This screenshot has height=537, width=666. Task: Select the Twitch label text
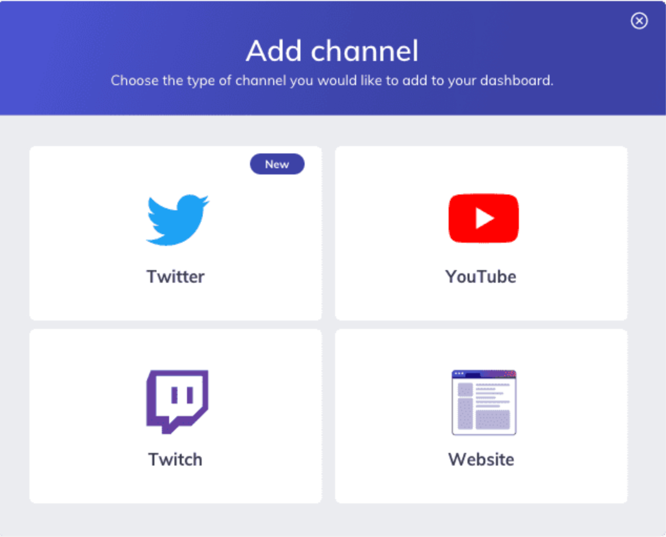pyautogui.click(x=175, y=459)
